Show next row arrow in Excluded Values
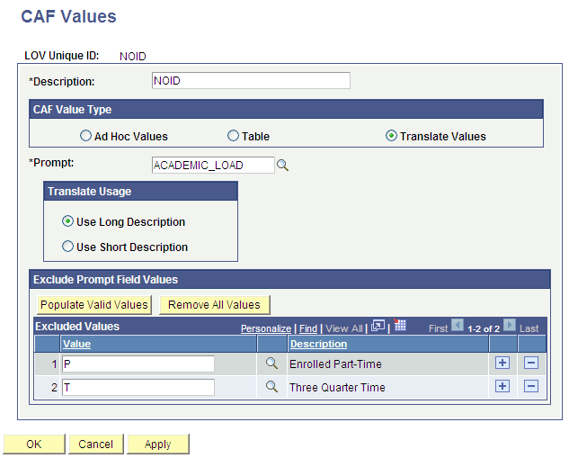The width and height of the screenshot is (569, 458). tap(510, 325)
